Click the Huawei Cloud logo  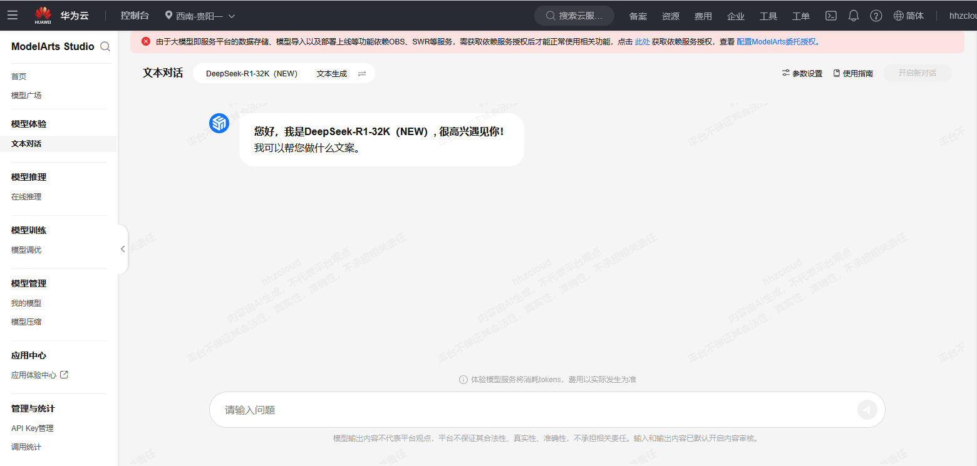pyautogui.click(x=61, y=15)
